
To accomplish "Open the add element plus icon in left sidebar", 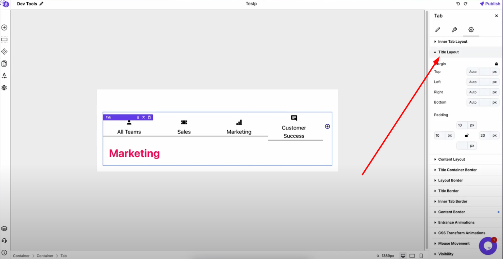I will point(4,28).
